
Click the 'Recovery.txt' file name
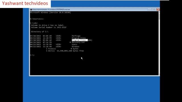(x=78, y=42)
